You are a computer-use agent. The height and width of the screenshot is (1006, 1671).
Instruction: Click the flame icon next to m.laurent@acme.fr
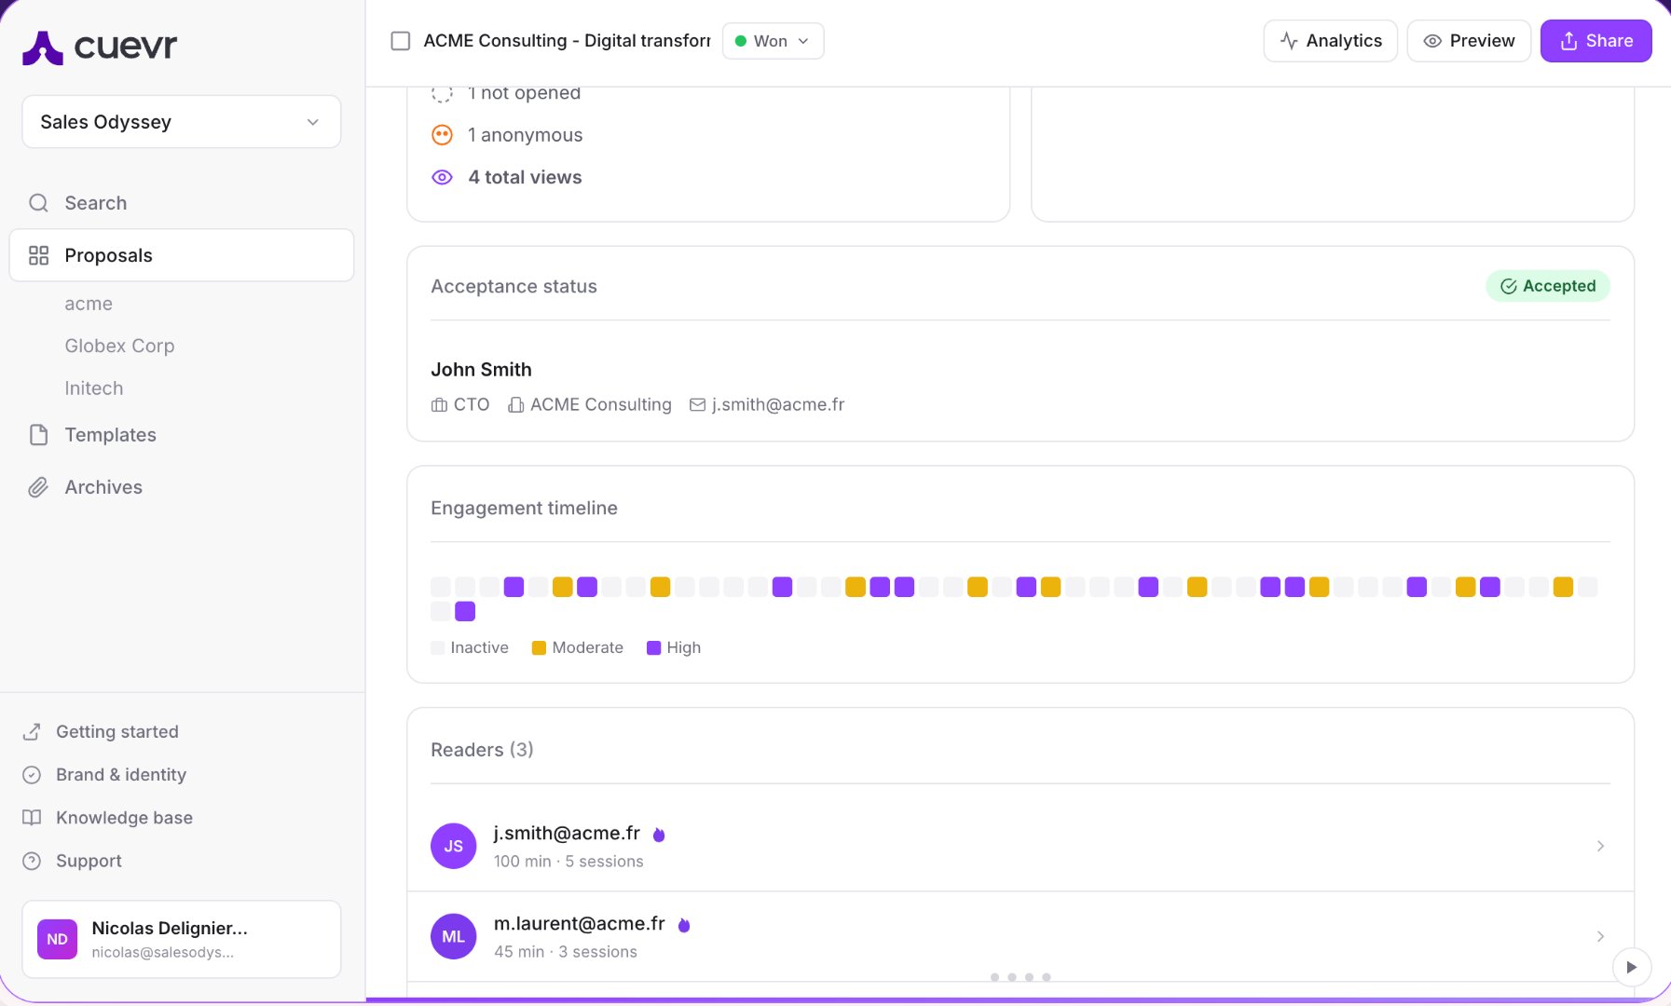[684, 925]
